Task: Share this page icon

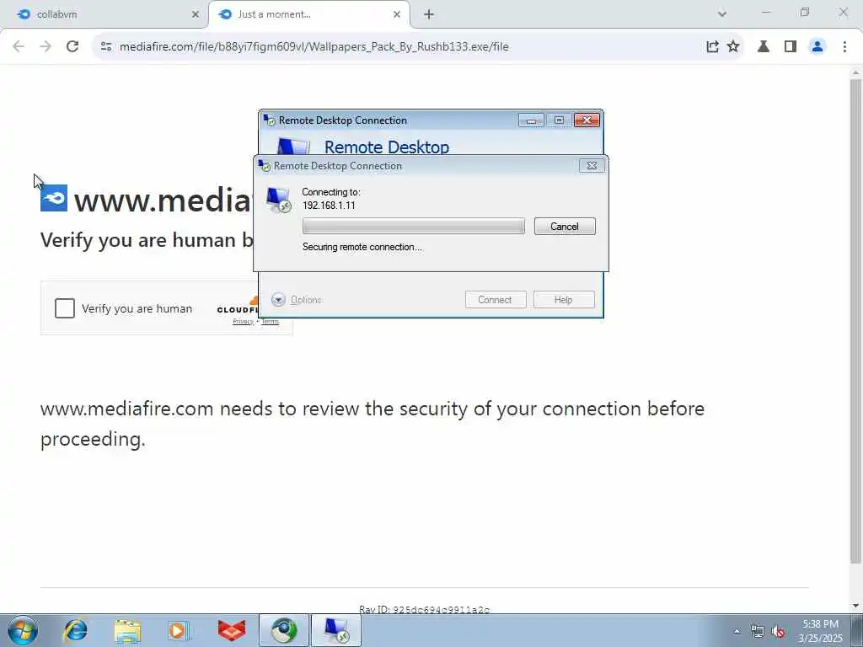Action: pos(712,47)
